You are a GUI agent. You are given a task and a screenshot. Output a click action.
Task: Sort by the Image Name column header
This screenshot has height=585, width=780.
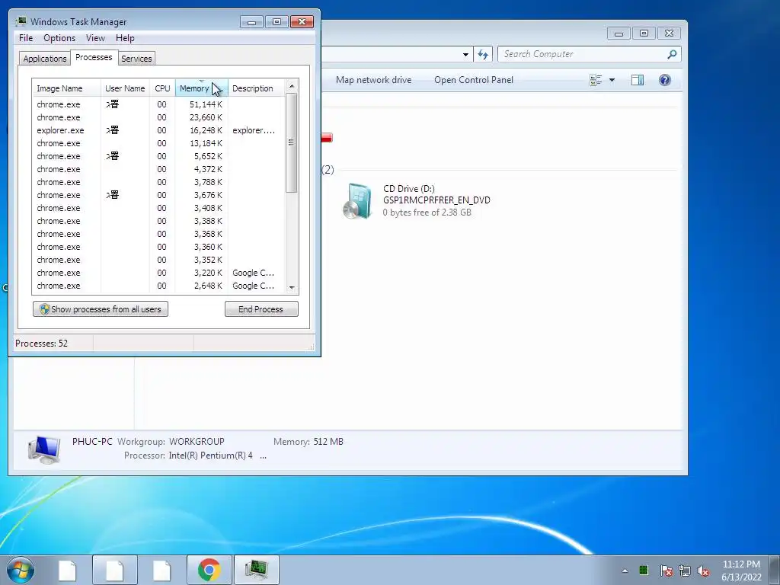point(66,88)
